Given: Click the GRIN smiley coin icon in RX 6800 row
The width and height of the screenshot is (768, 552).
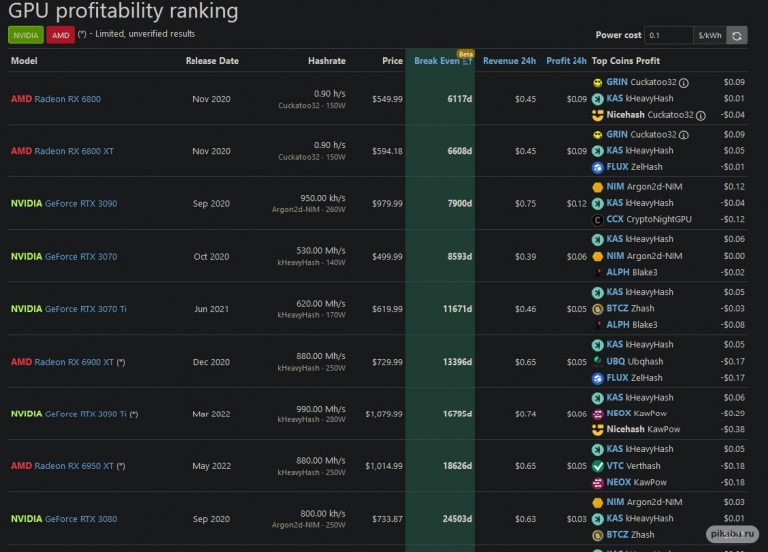Looking at the screenshot, I should pos(597,82).
